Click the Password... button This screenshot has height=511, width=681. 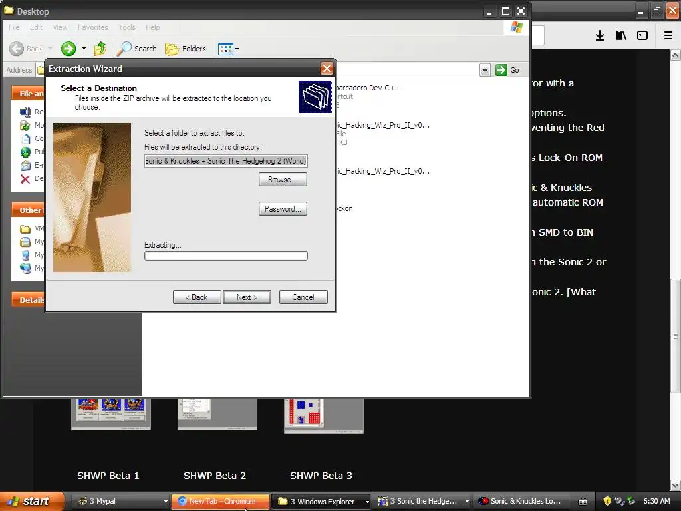pyautogui.click(x=283, y=208)
